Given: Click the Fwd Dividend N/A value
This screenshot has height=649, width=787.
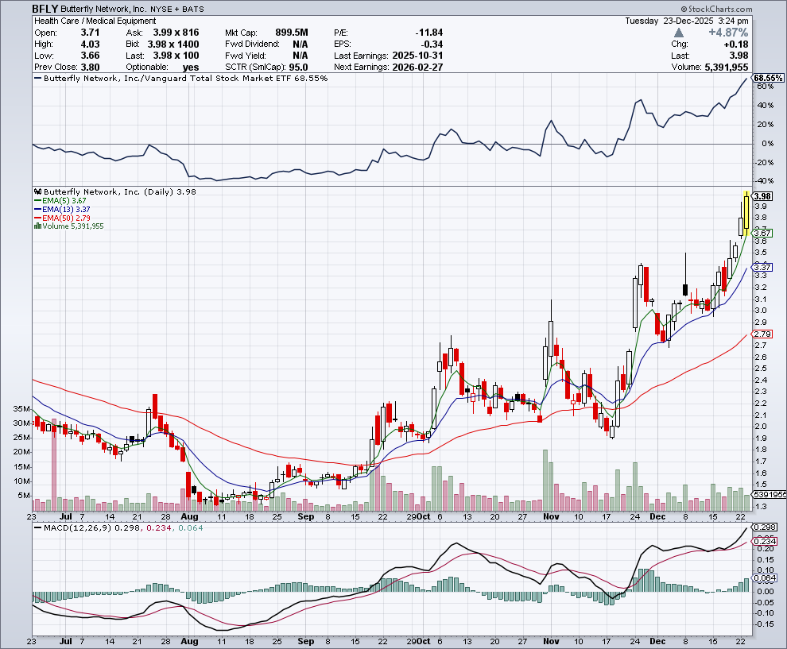Looking at the screenshot, I should click(300, 44).
